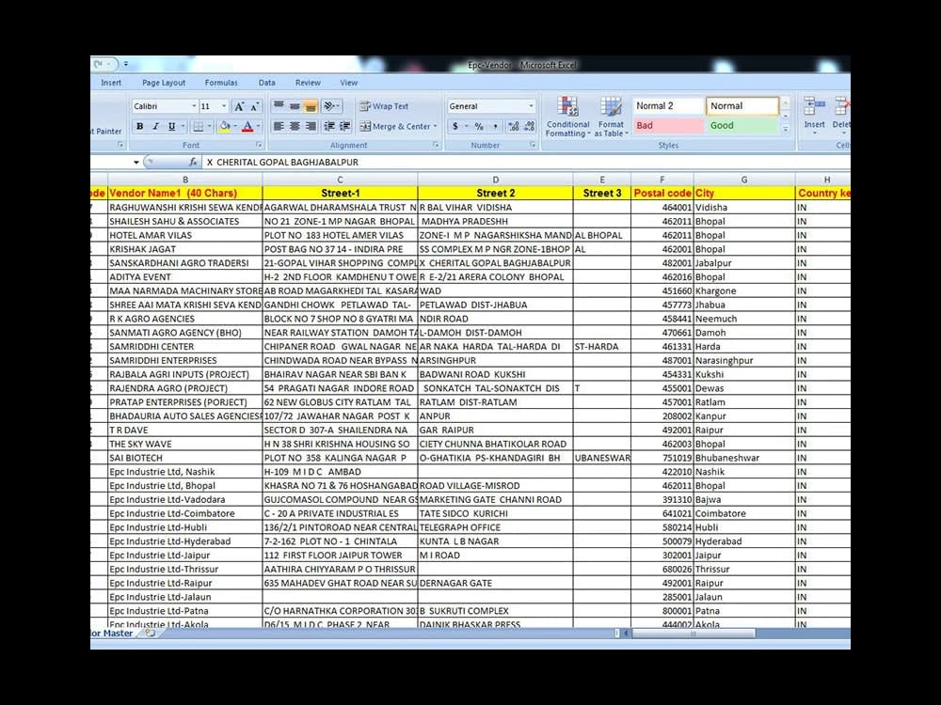Open the View tab
Viewport: 941px width, 705px height.
pyautogui.click(x=349, y=83)
